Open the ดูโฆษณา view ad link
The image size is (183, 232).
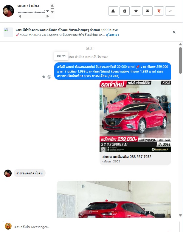pos(112,35)
